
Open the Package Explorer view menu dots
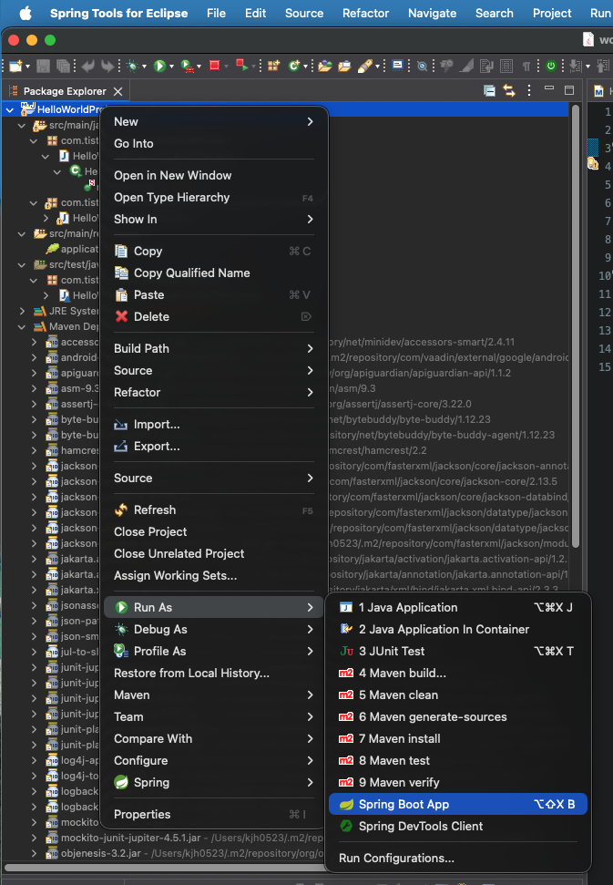coord(529,90)
